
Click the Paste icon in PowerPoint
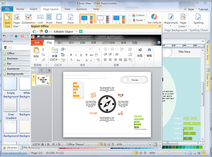[x=36, y=52]
